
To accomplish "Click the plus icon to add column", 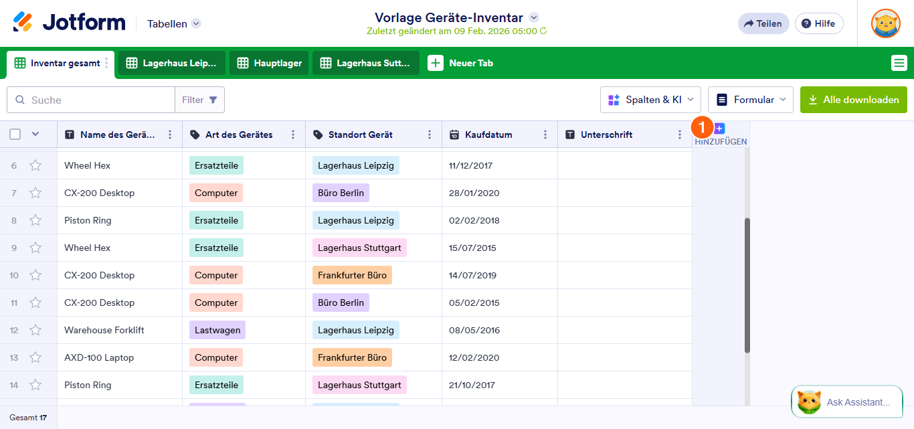I will tap(720, 128).
